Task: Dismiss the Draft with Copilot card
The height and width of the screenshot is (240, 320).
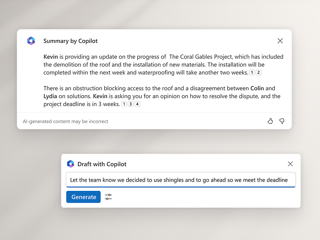Action: click(x=290, y=164)
